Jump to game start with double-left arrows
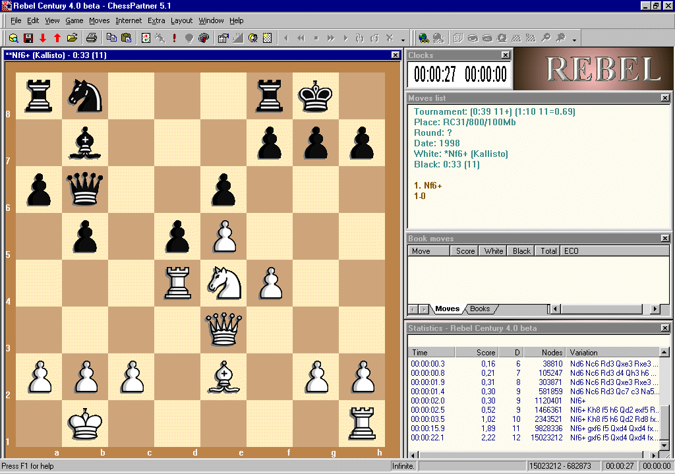Image resolution: width=675 pixels, height=474 pixels. coord(301,38)
